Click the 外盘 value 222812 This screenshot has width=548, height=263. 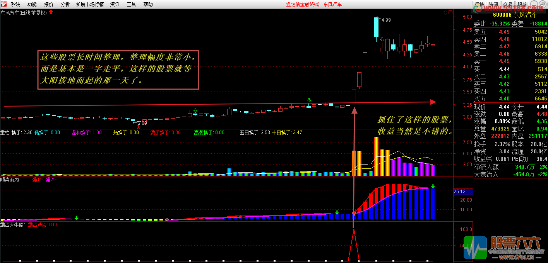501,136
